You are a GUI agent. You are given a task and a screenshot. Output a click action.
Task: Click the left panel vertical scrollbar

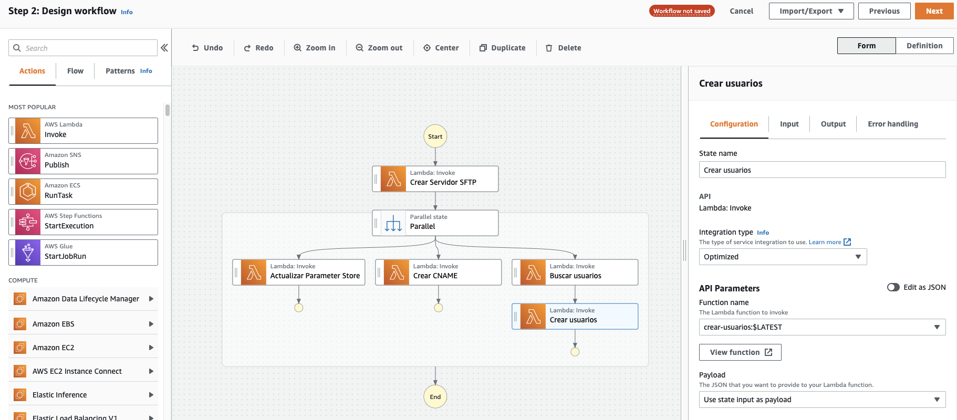click(168, 110)
